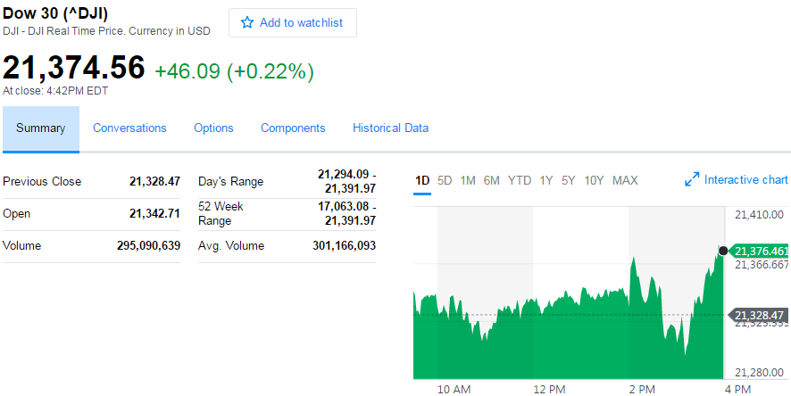Select the 10Y chart range
This screenshot has width=791, height=396.
[594, 180]
